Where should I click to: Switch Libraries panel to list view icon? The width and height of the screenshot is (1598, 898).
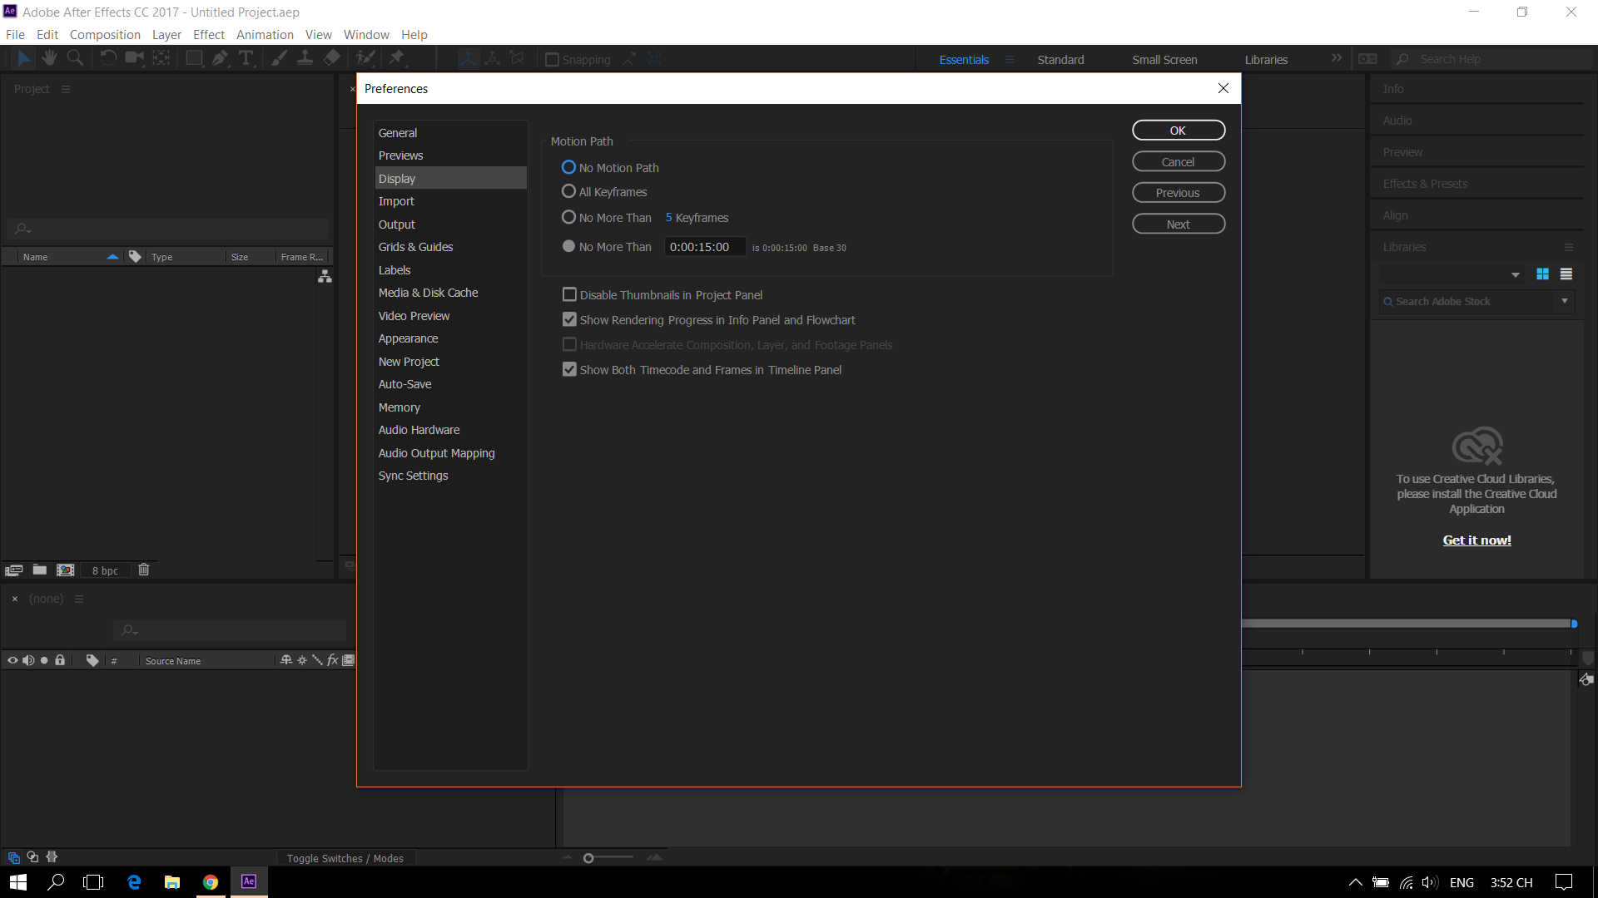point(1566,274)
